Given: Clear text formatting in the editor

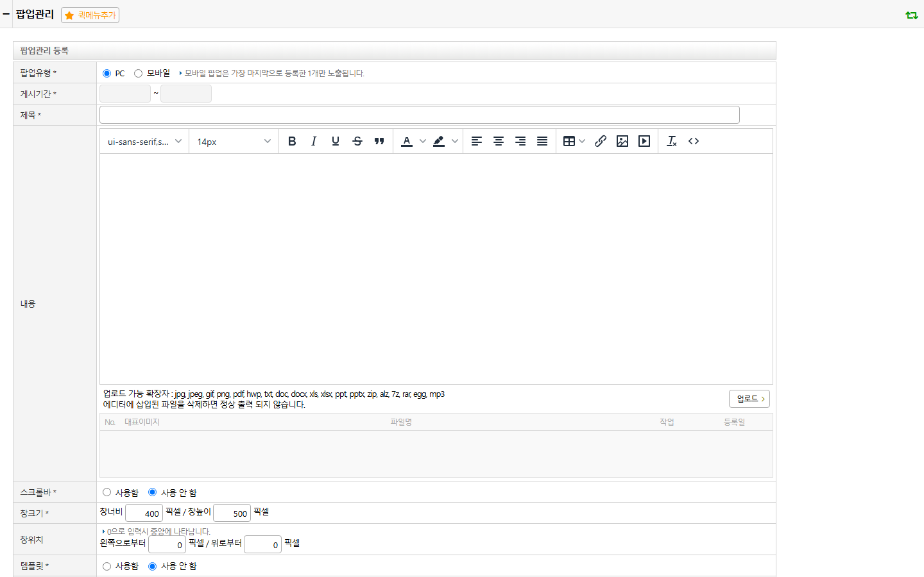Looking at the screenshot, I should click(672, 141).
